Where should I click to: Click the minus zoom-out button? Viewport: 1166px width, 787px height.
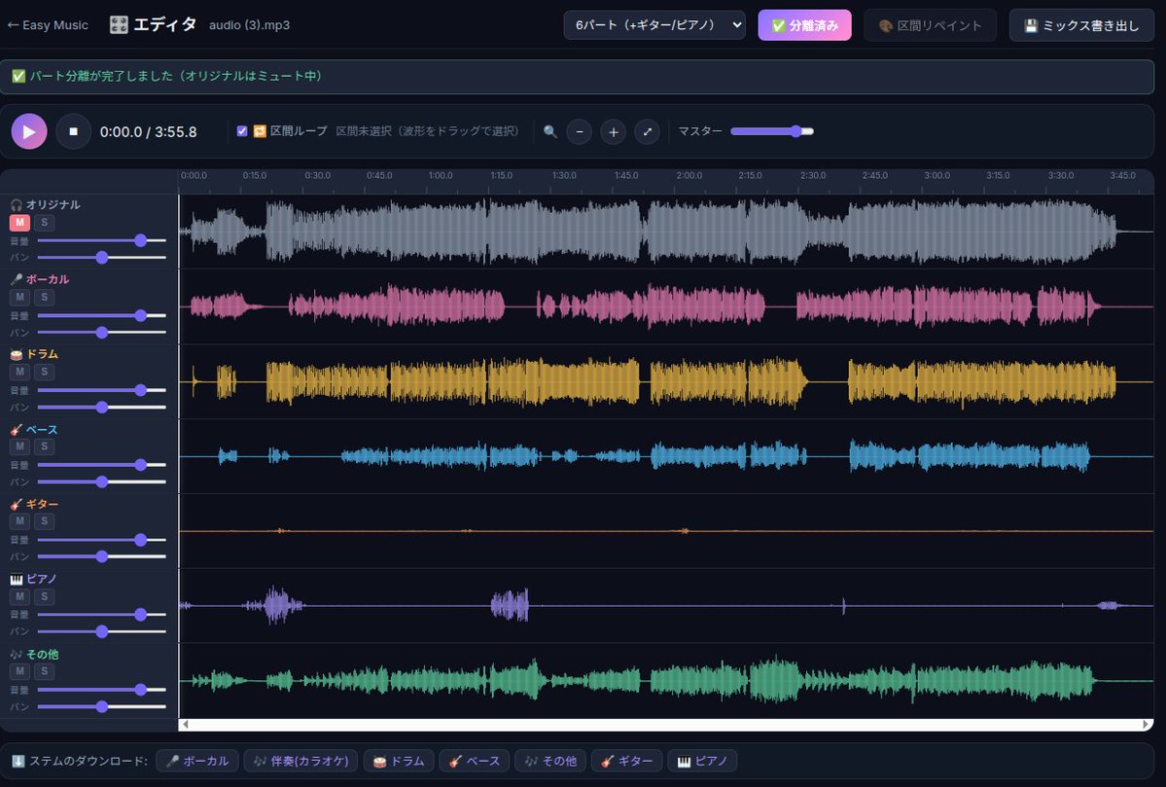tap(580, 131)
